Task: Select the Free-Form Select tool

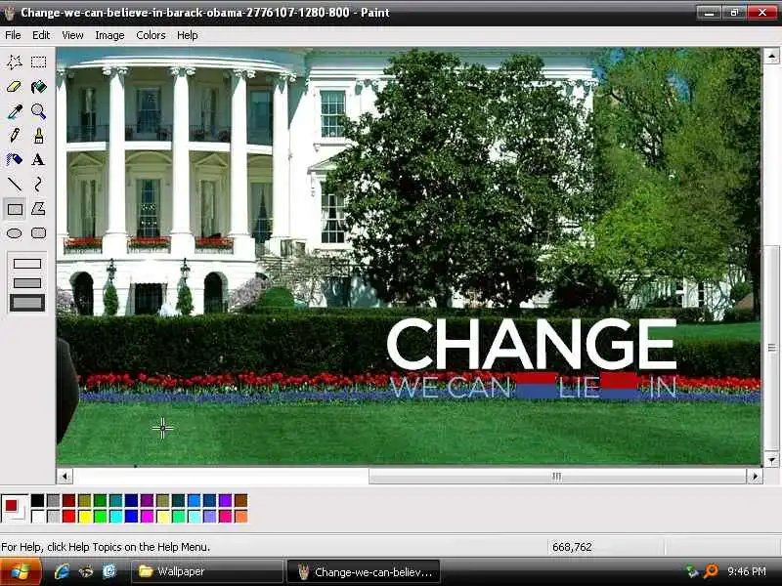Action: 15,62
